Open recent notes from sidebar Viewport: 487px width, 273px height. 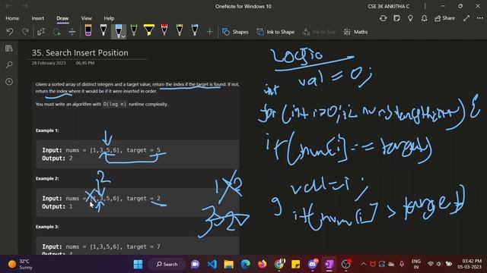(x=9, y=82)
